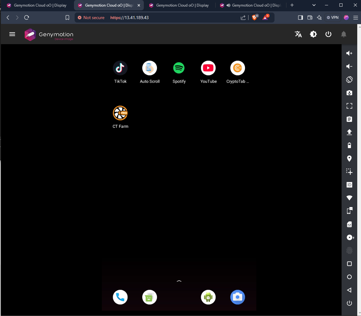Open the camera and microphone widget
The height and width of the screenshot is (316, 361).
pyautogui.click(x=349, y=93)
